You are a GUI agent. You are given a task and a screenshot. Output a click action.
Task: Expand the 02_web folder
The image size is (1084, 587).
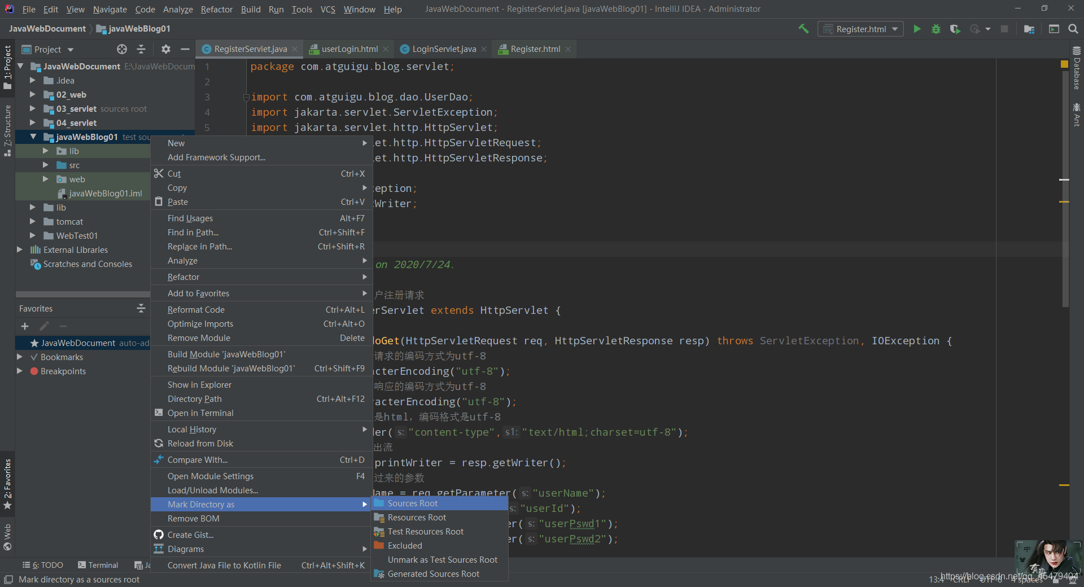click(x=32, y=94)
